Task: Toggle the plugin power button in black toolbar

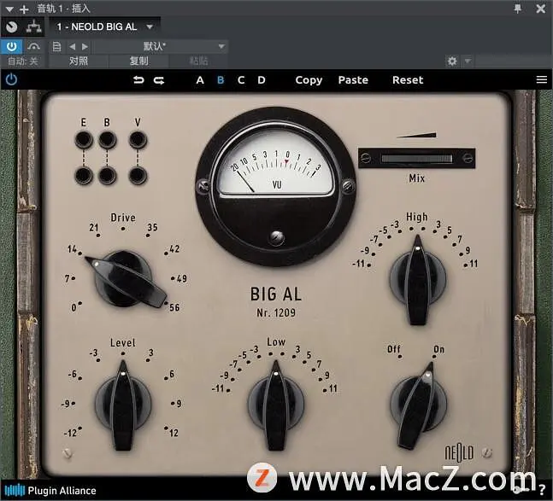Action: pos(11,79)
